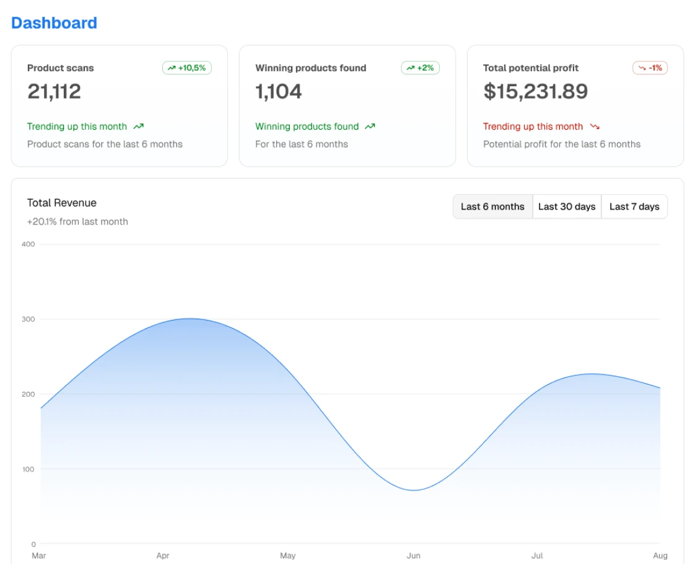Open the Product scans card showing 21,112
695x568 pixels.
(119, 105)
